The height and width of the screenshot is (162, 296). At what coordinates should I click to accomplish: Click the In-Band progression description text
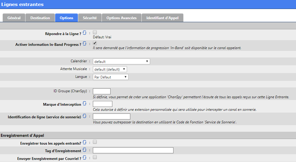[167, 48]
